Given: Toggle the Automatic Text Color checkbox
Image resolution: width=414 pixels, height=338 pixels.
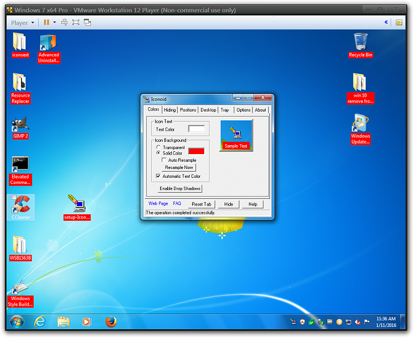Looking at the screenshot, I should 158,176.
